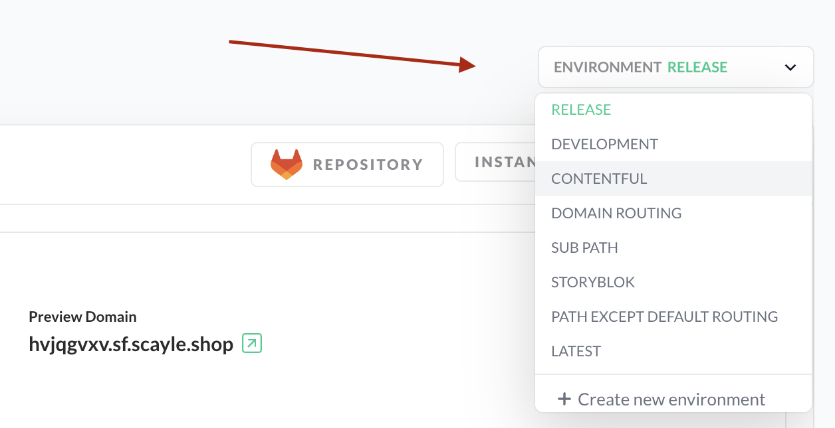
Task: Select RELEASE option in the dropdown list
Action: [x=581, y=109]
